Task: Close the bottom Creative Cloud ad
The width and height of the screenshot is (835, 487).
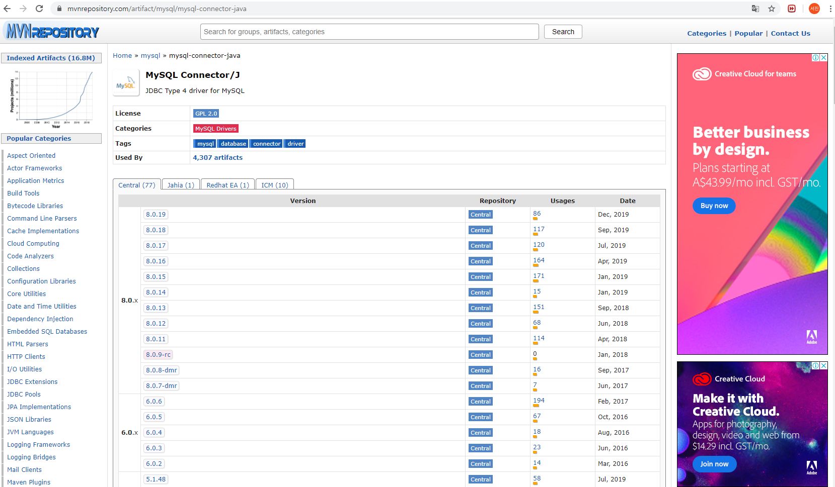Action: (823, 366)
